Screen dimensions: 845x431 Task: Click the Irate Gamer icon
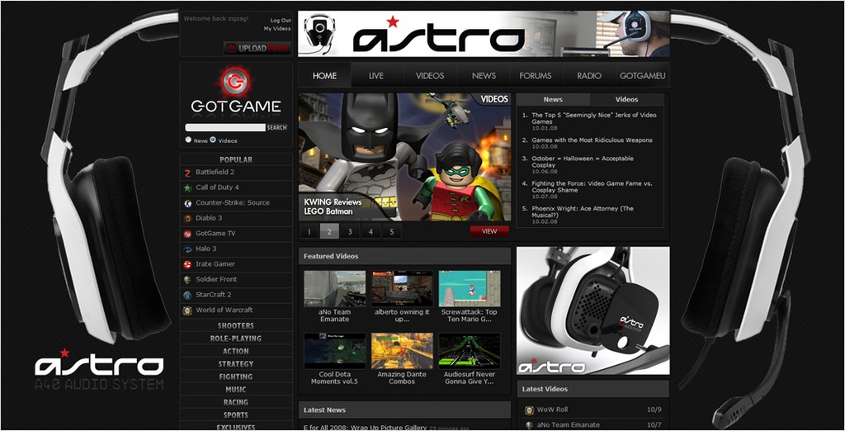point(187,264)
